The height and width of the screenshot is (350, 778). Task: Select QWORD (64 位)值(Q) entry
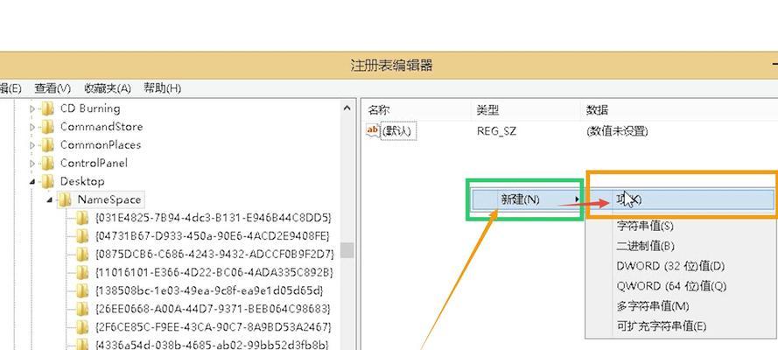click(671, 286)
